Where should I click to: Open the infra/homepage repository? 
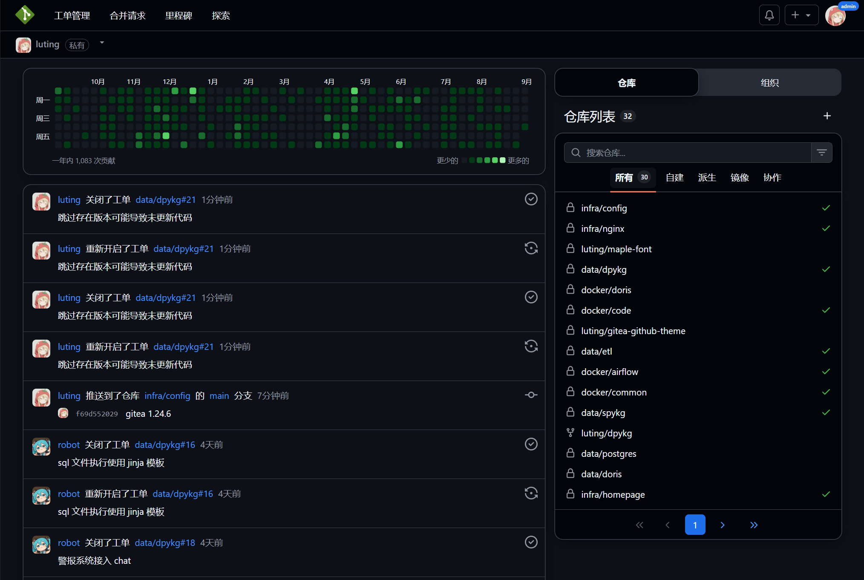pyautogui.click(x=613, y=494)
